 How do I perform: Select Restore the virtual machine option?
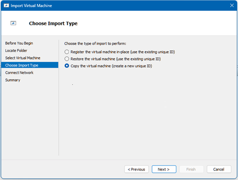[x=67, y=59]
